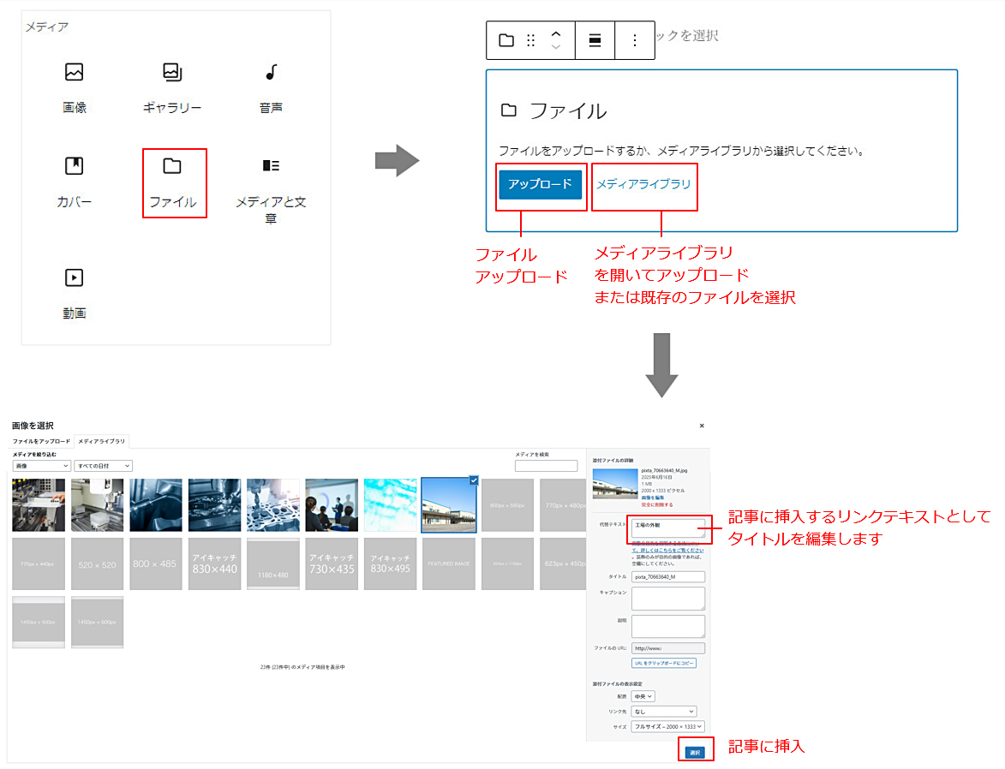1005x769 pixels.
Task: Click the メディアライブラリ link in file block
Action: [643, 184]
